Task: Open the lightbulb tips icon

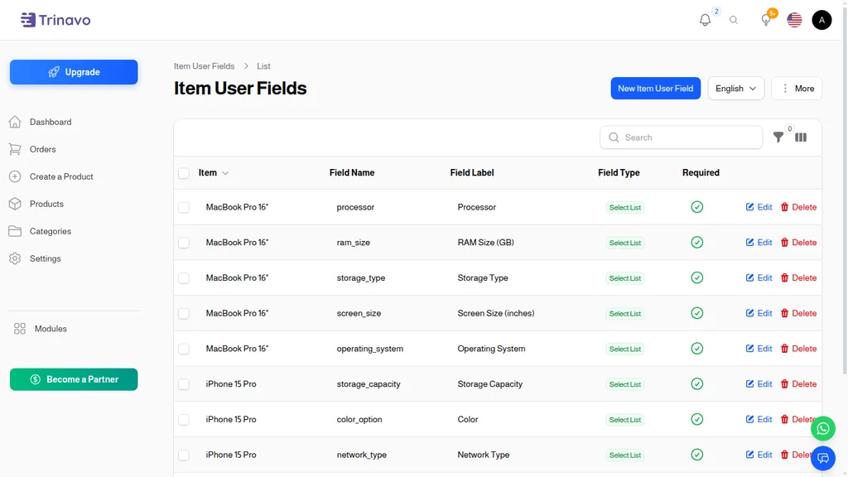Action: point(766,20)
